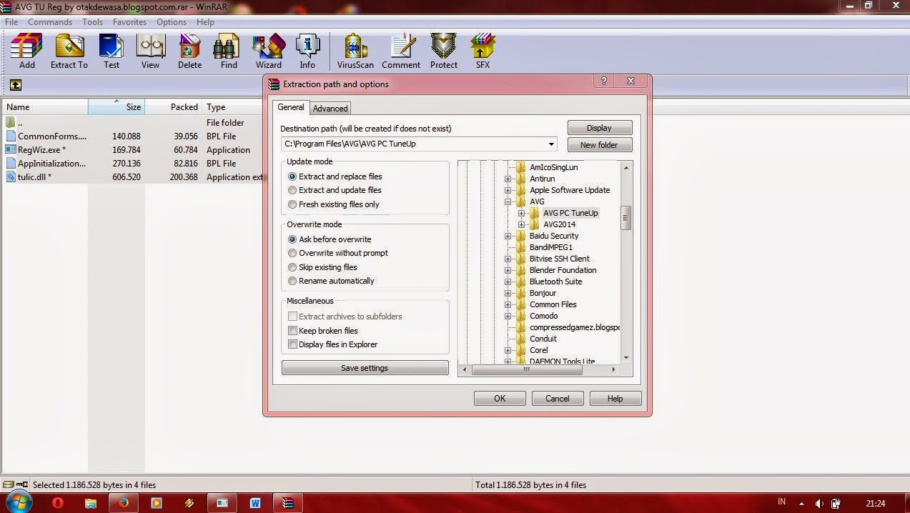This screenshot has height=513, width=910.
Task: Open Word from the taskbar
Action: coord(255,503)
